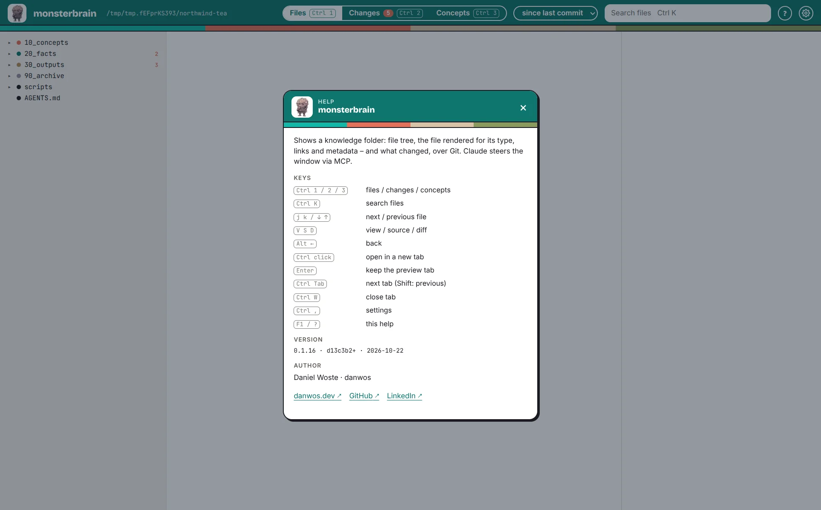
Task: Focus the Search files input field
Action: (x=688, y=13)
